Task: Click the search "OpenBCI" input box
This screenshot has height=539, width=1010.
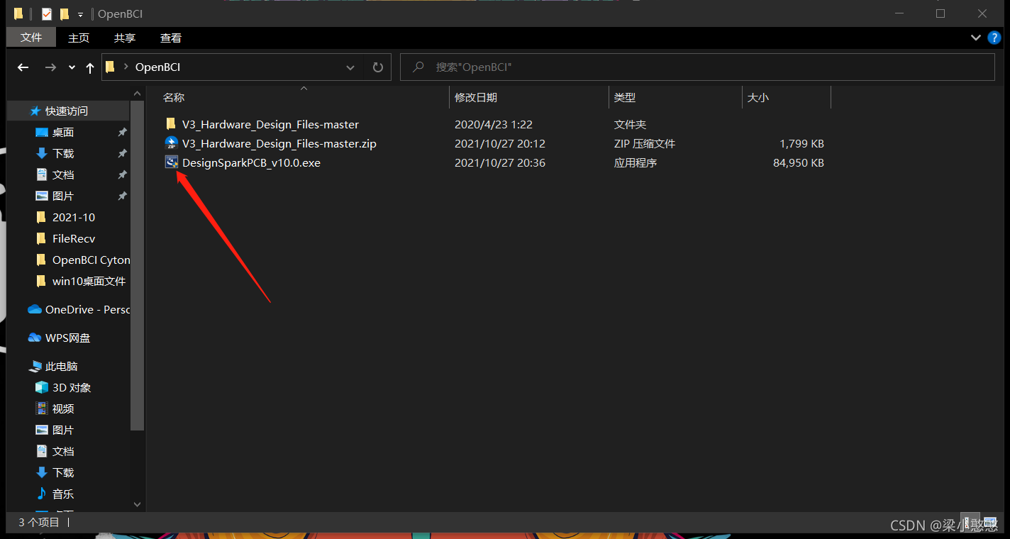Action: 697,67
